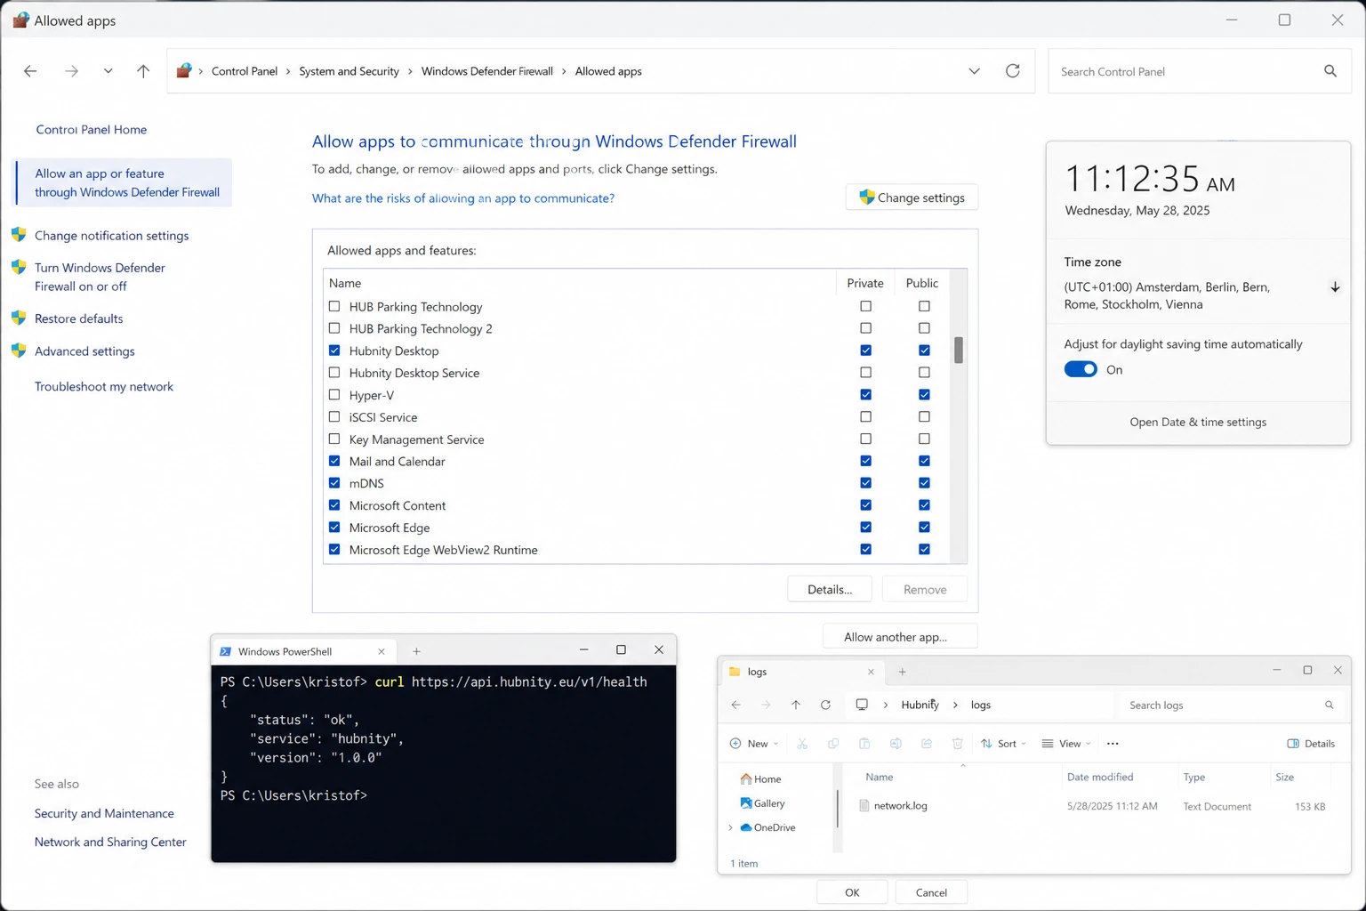This screenshot has width=1366, height=911.
Task: Go up a folder in logs Explorer
Action: [x=796, y=705]
